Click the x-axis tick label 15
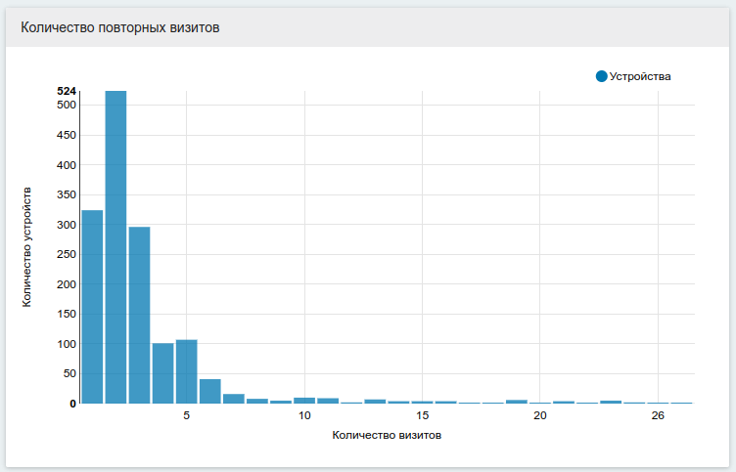736x472 pixels. [422, 415]
